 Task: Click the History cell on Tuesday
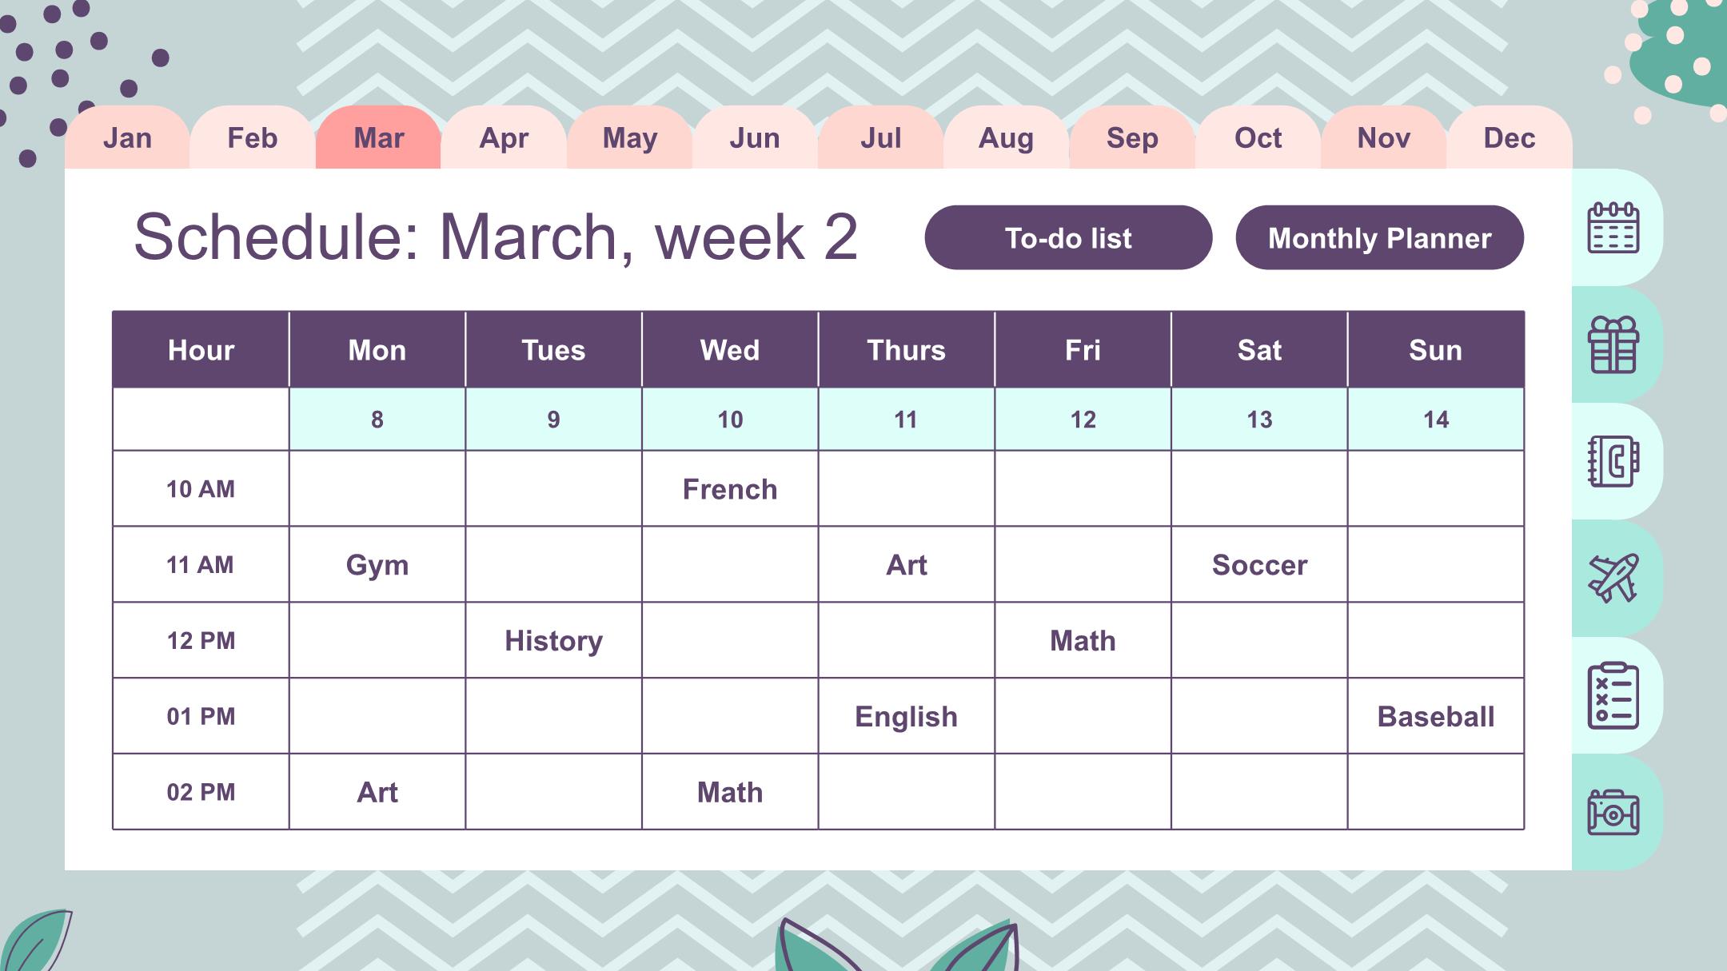click(553, 640)
